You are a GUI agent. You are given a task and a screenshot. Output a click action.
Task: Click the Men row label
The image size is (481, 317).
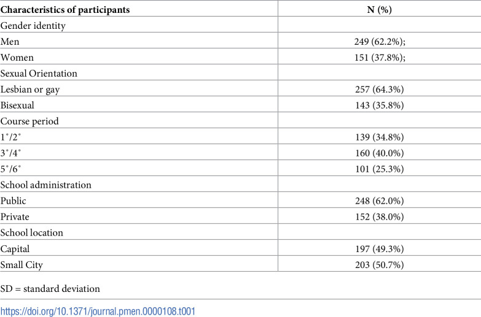pos(10,42)
